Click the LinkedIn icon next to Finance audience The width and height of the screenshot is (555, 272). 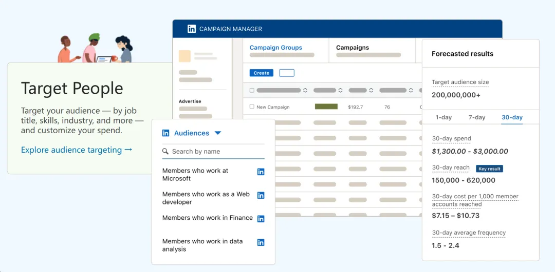261,219
